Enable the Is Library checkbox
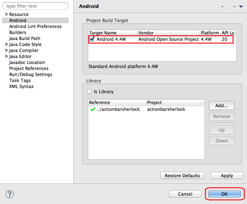 pos(90,92)
